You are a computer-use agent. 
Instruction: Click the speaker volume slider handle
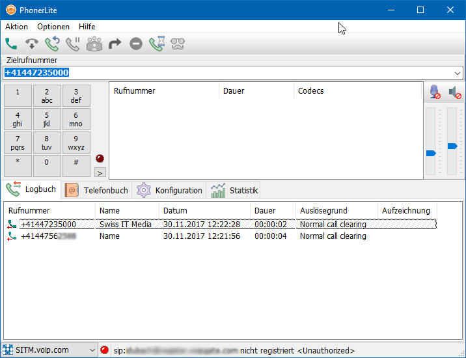452,146
